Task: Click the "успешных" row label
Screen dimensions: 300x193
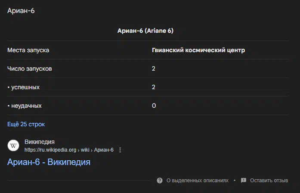Action: (x=25, y=87)
